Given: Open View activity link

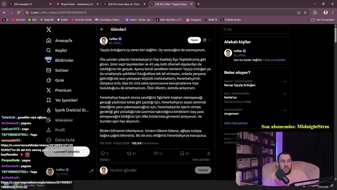Looking at the screenshot, I should (201, 160).
